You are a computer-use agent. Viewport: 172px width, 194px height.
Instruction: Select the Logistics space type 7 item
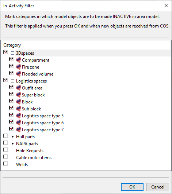pos(43,130)
